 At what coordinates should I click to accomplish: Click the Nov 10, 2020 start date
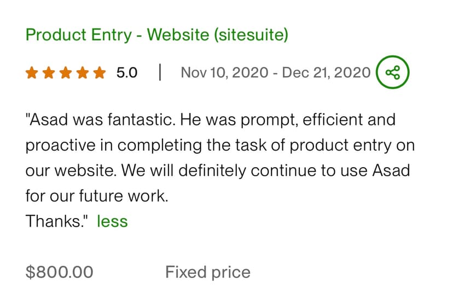click(224, 73)
